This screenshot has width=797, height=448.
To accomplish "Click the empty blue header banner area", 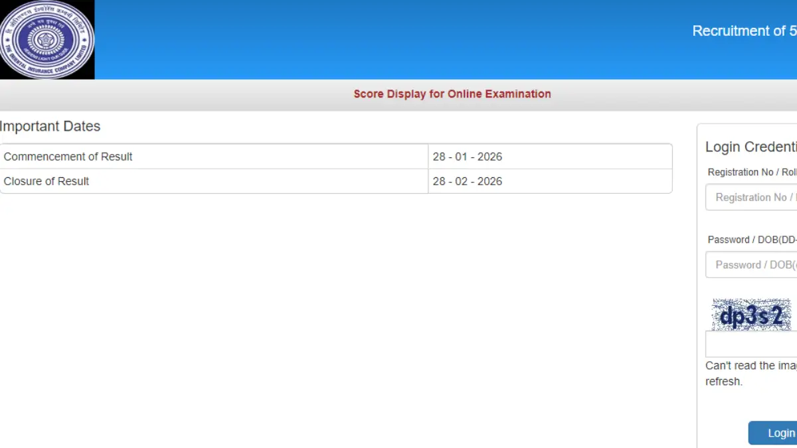I will click(x=398, y=40).
